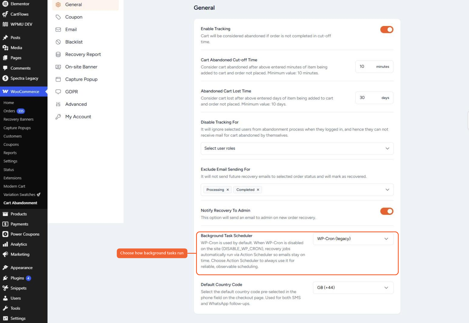Click the Coupon tag icon
469x323 pixels.
pyautogui.click(x=58, y=17)
